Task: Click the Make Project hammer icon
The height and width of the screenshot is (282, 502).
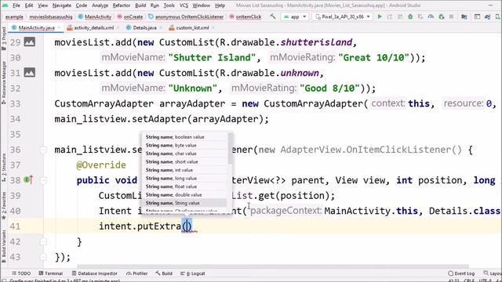Action: pos(273,16)
